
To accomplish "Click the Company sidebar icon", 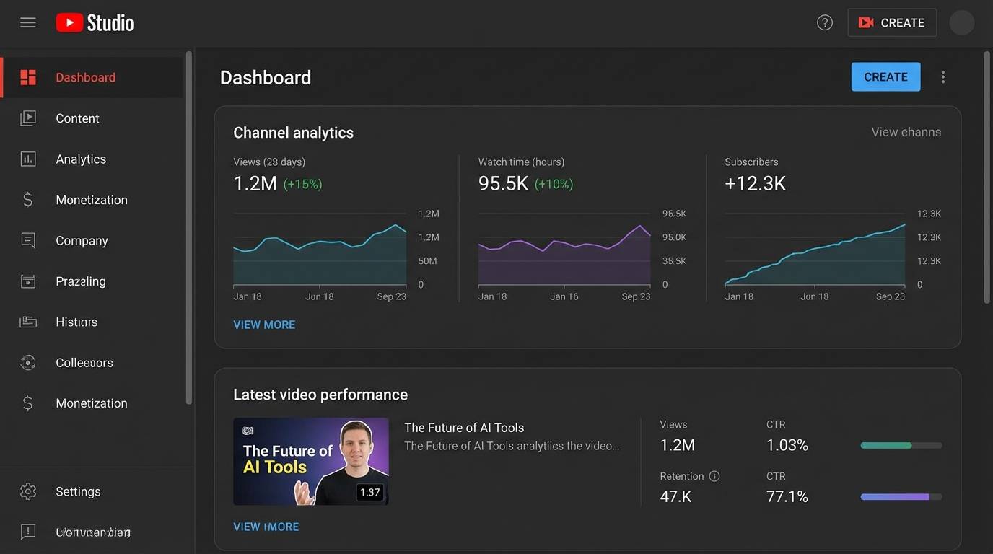I will click(x=27, y=240).
